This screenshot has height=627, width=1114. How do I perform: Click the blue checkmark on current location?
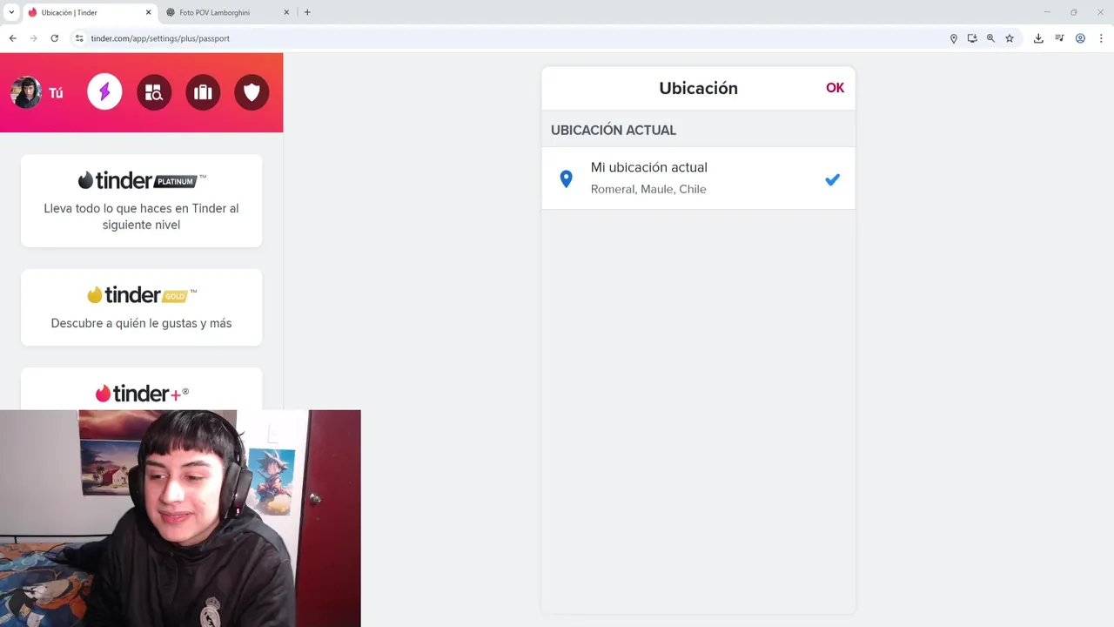(x=832, y=179)
